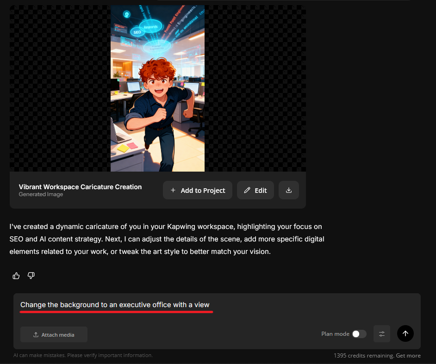Click Add to Project for the caricature
Image resolution: width=436 pixels, height=364 pixels.
tap(198, 190)
